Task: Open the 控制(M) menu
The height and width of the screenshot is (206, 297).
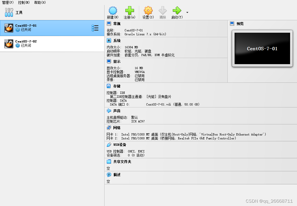Action: coord(24,2)
